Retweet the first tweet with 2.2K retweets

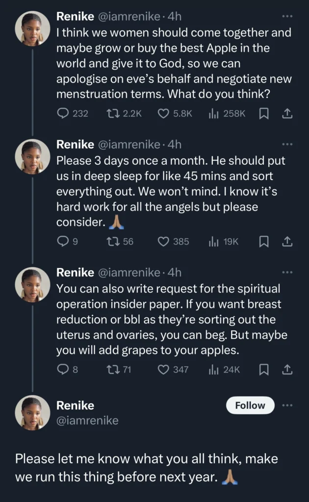(112, 114)
